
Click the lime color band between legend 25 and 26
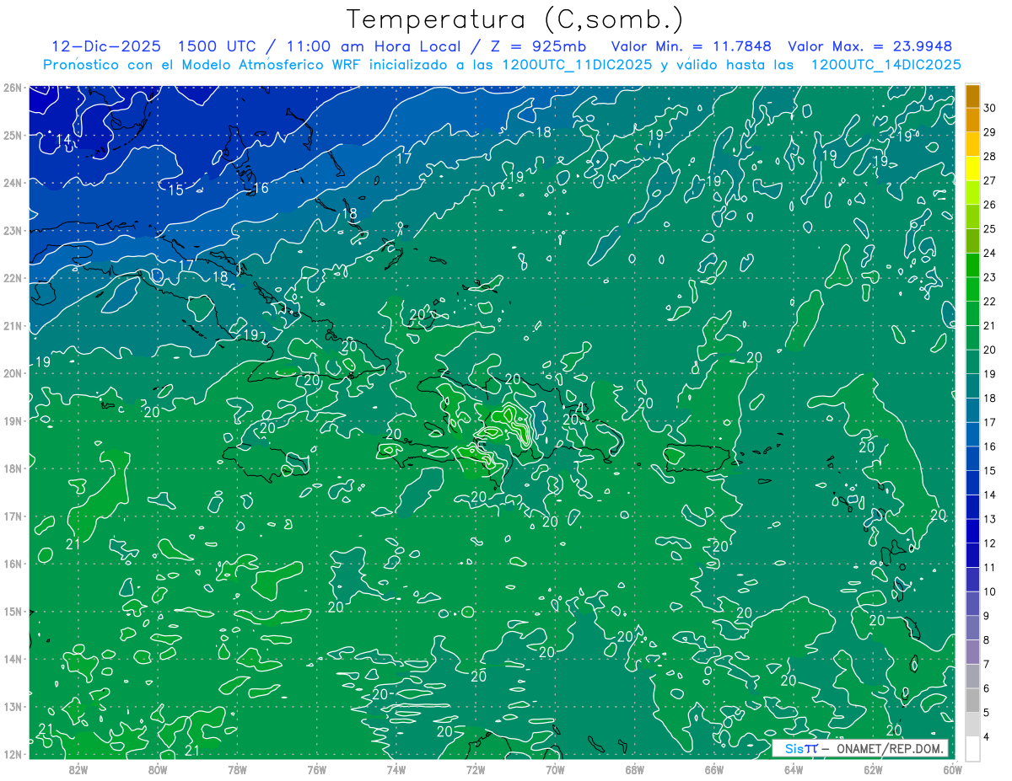(972, 217)
